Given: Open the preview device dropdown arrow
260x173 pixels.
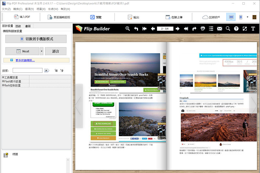Looking at the screenshot, I should [247, 17].
